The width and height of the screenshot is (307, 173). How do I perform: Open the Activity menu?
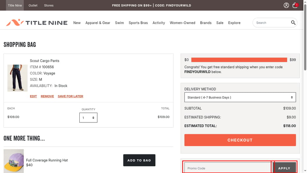click(x=159, y=23)
